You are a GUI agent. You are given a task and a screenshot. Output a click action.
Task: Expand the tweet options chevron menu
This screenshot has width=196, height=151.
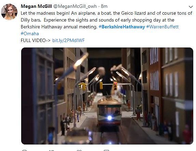[x=191, y=7]
